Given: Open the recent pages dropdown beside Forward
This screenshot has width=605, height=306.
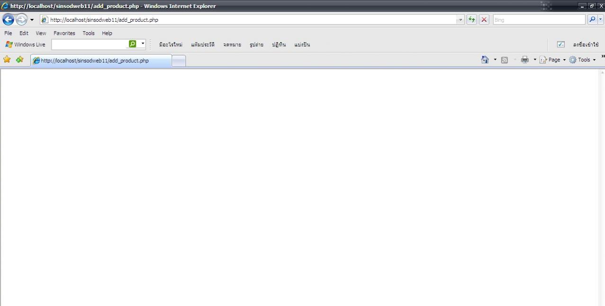Looking at the screenshot, I should [x=32, y=20].
